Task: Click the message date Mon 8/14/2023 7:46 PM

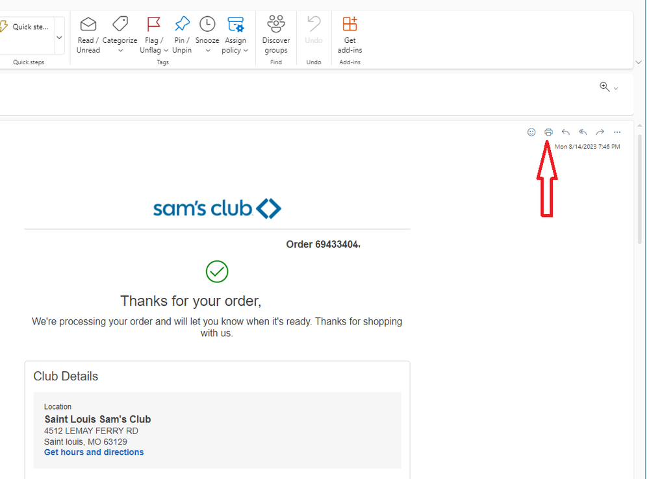Action: [587, 147]
